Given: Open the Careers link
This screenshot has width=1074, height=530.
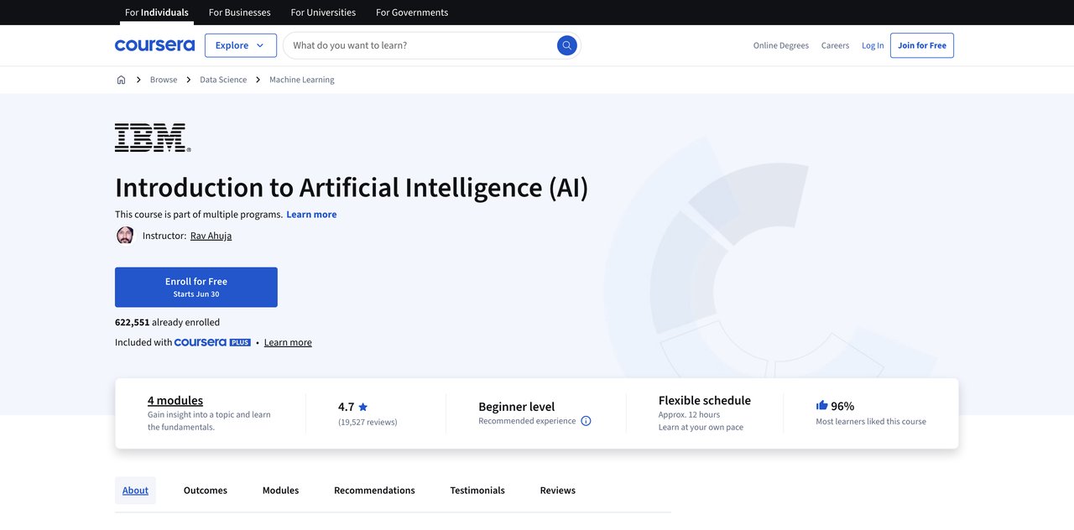Looking at the screenshot, I should [x=835, y=45].
